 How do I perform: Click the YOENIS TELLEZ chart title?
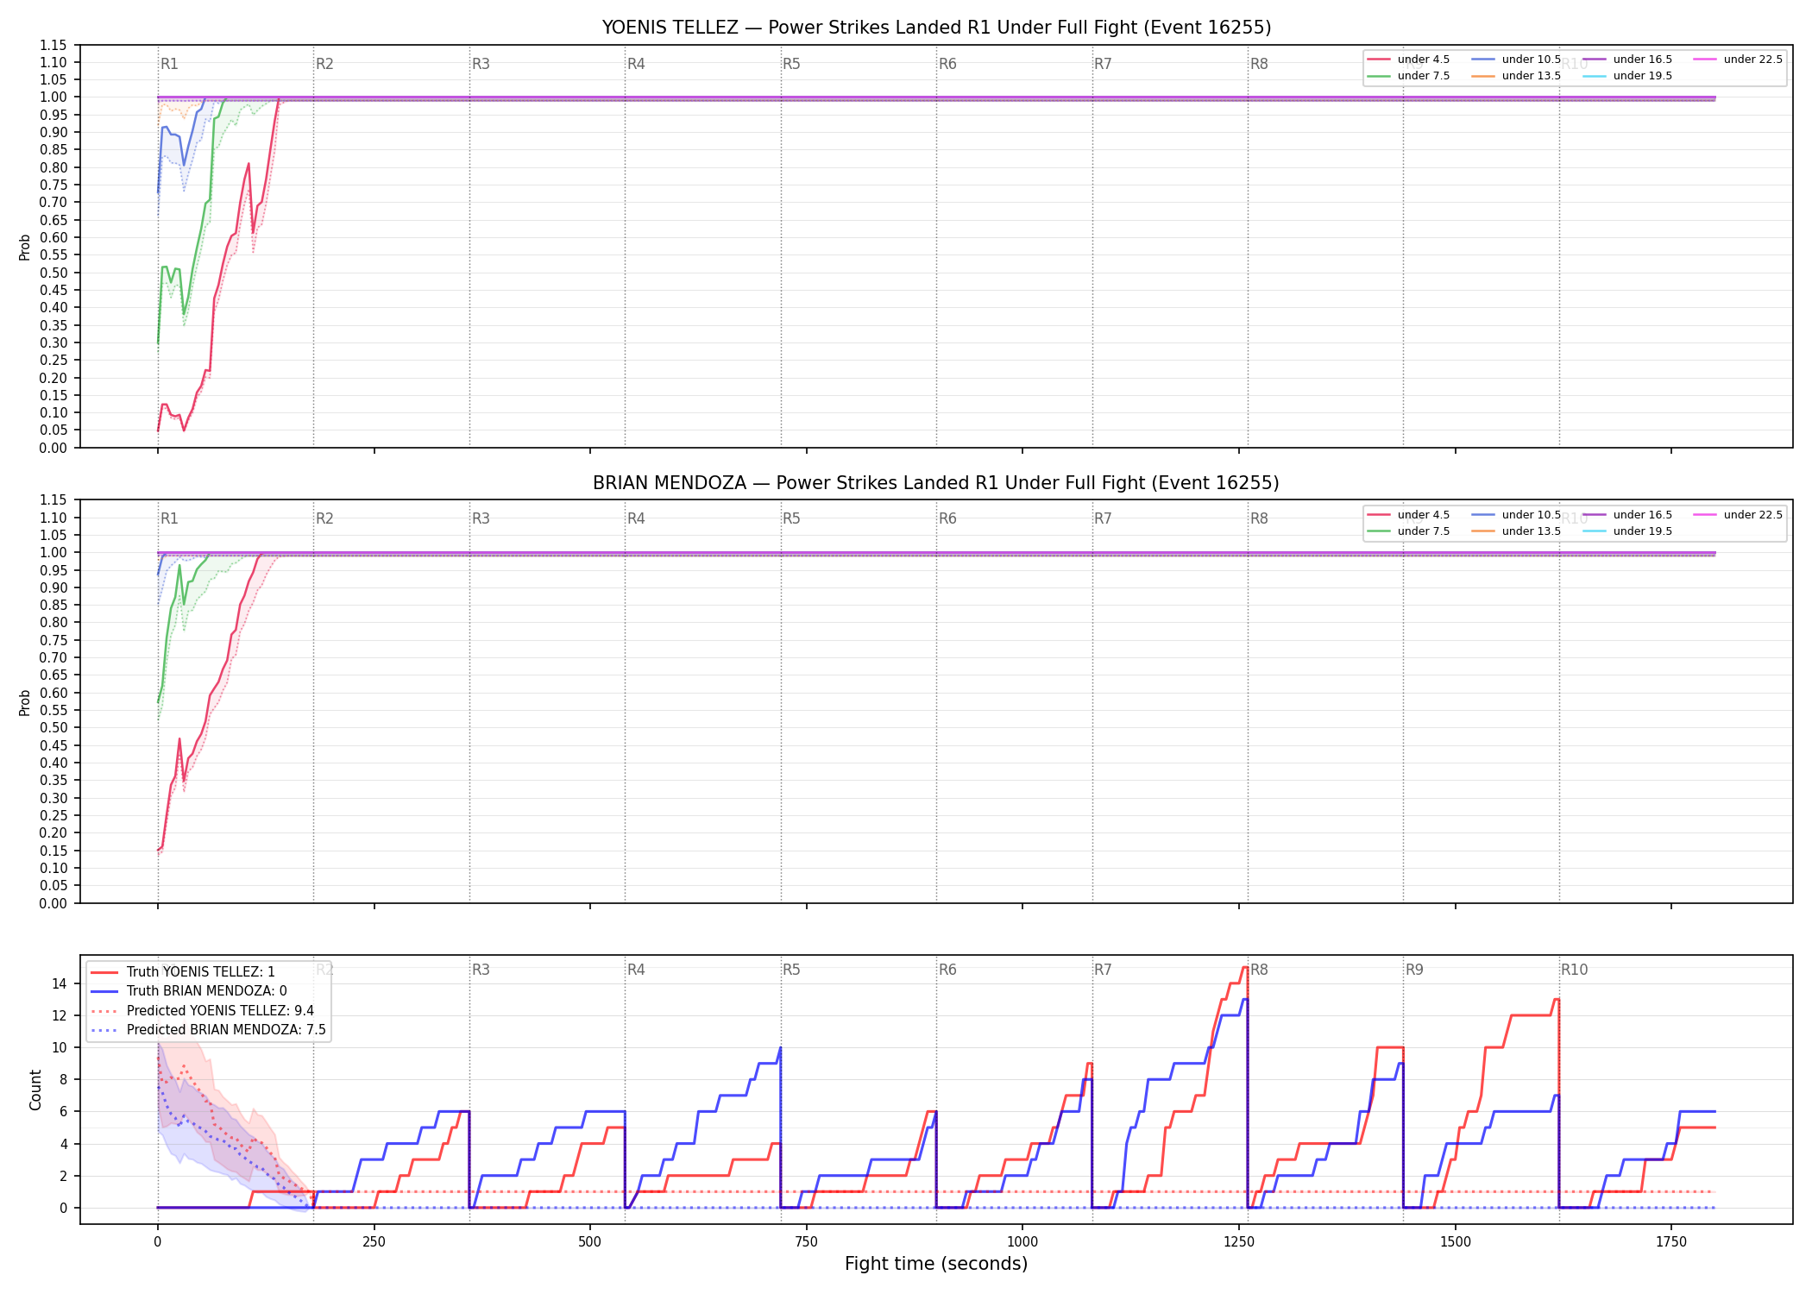click(x=936, y=28)
